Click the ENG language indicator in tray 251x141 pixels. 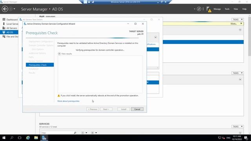[x=228, y=138]
